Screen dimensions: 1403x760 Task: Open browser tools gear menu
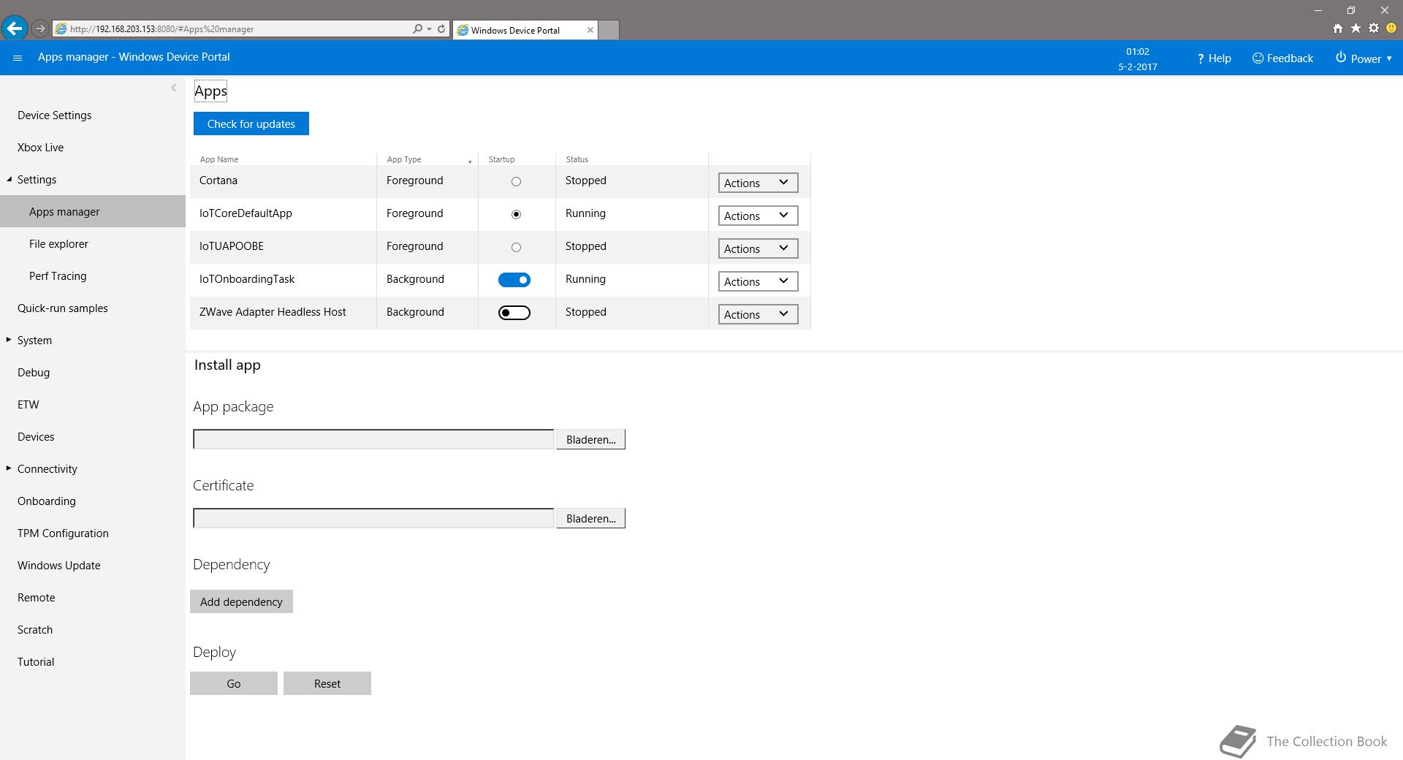pos(1374,28)
